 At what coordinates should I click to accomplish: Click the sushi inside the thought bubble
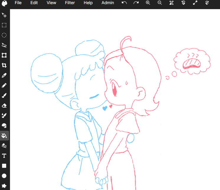(192, 64)
